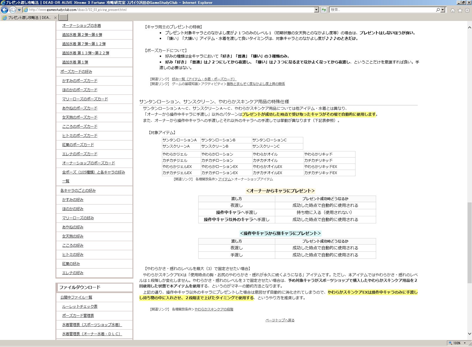The width and height of the screenshot is (472, 347).
Task: Click the Refresh page icon
Action: (324, 10)
